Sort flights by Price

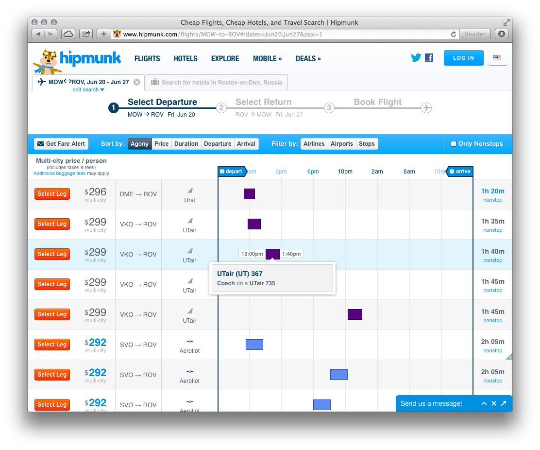click(162, 144)
